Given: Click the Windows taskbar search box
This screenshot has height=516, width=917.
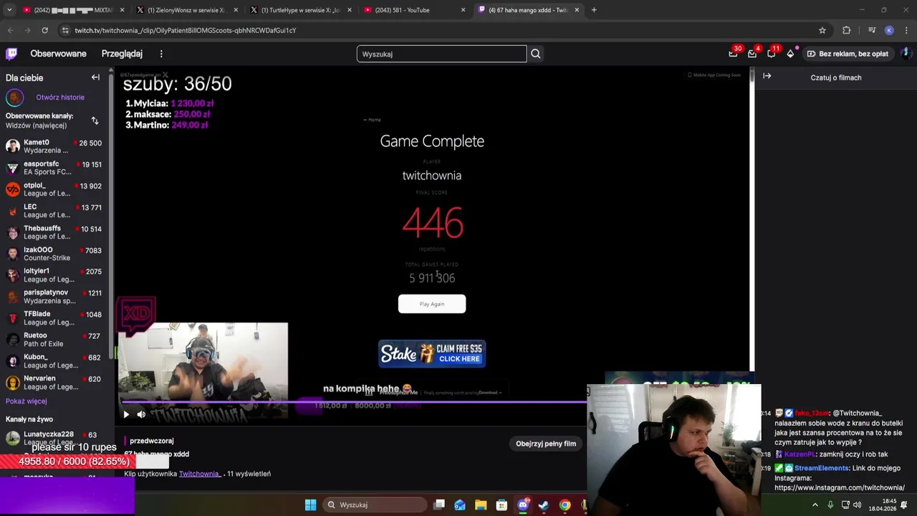Looking at the screenshot, I should point(373,505).
